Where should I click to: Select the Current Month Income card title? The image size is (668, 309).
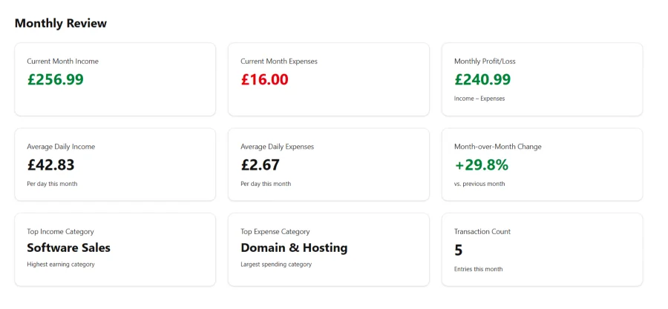62,61
